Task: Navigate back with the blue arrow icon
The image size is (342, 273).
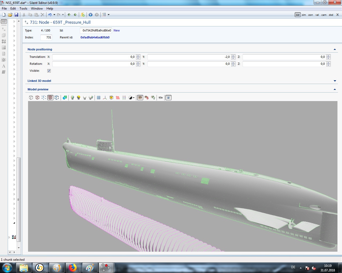Action: coord(91,15)
